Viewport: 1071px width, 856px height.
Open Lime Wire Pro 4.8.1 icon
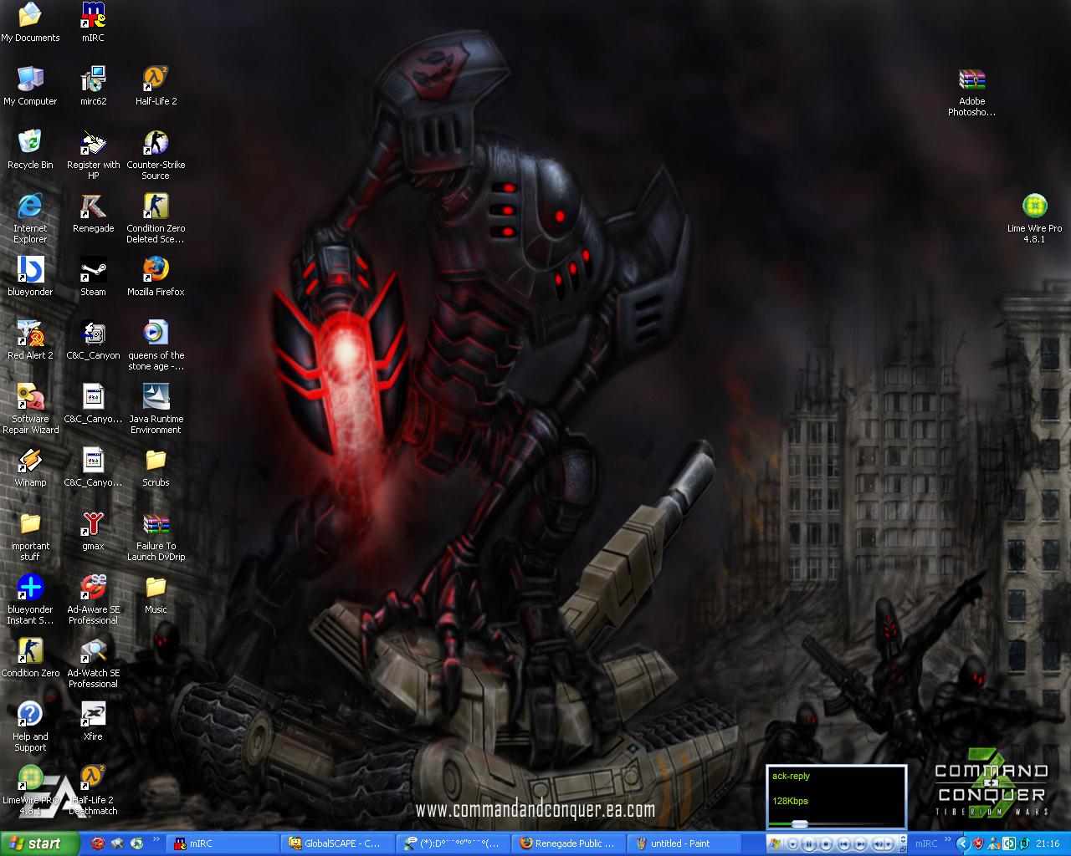tap(1034, 207)
